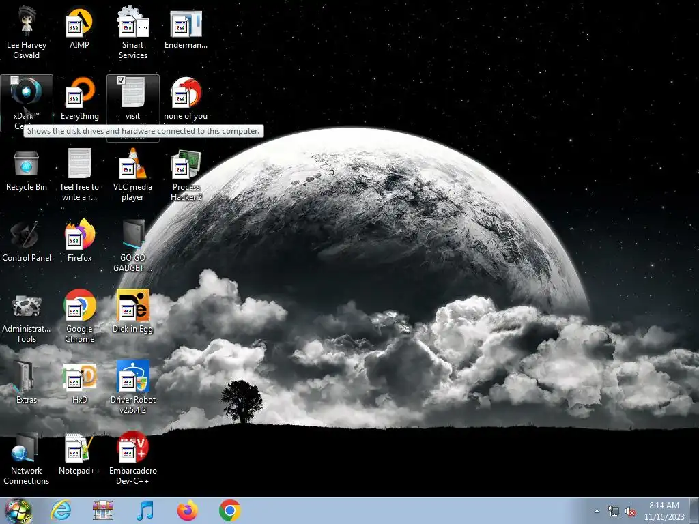The height and width of the screenshot is (524, 699).
Task: Select the xDark Computer desktop icon
Action: tap(27, 103)
